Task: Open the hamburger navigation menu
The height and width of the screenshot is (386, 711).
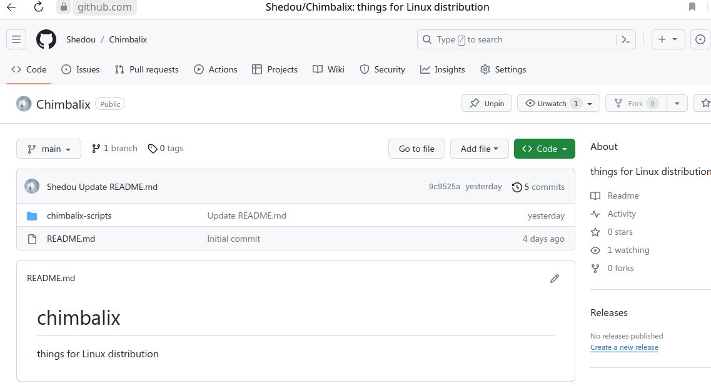Action: tap(16, 39)
